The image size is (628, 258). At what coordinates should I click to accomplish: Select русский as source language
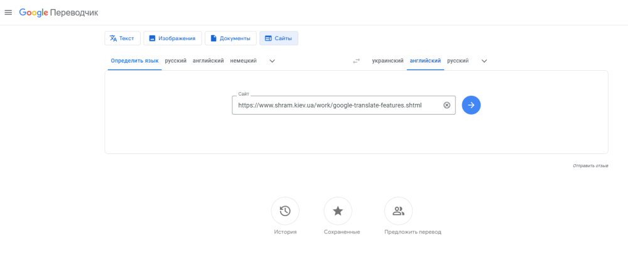[176, 61]
